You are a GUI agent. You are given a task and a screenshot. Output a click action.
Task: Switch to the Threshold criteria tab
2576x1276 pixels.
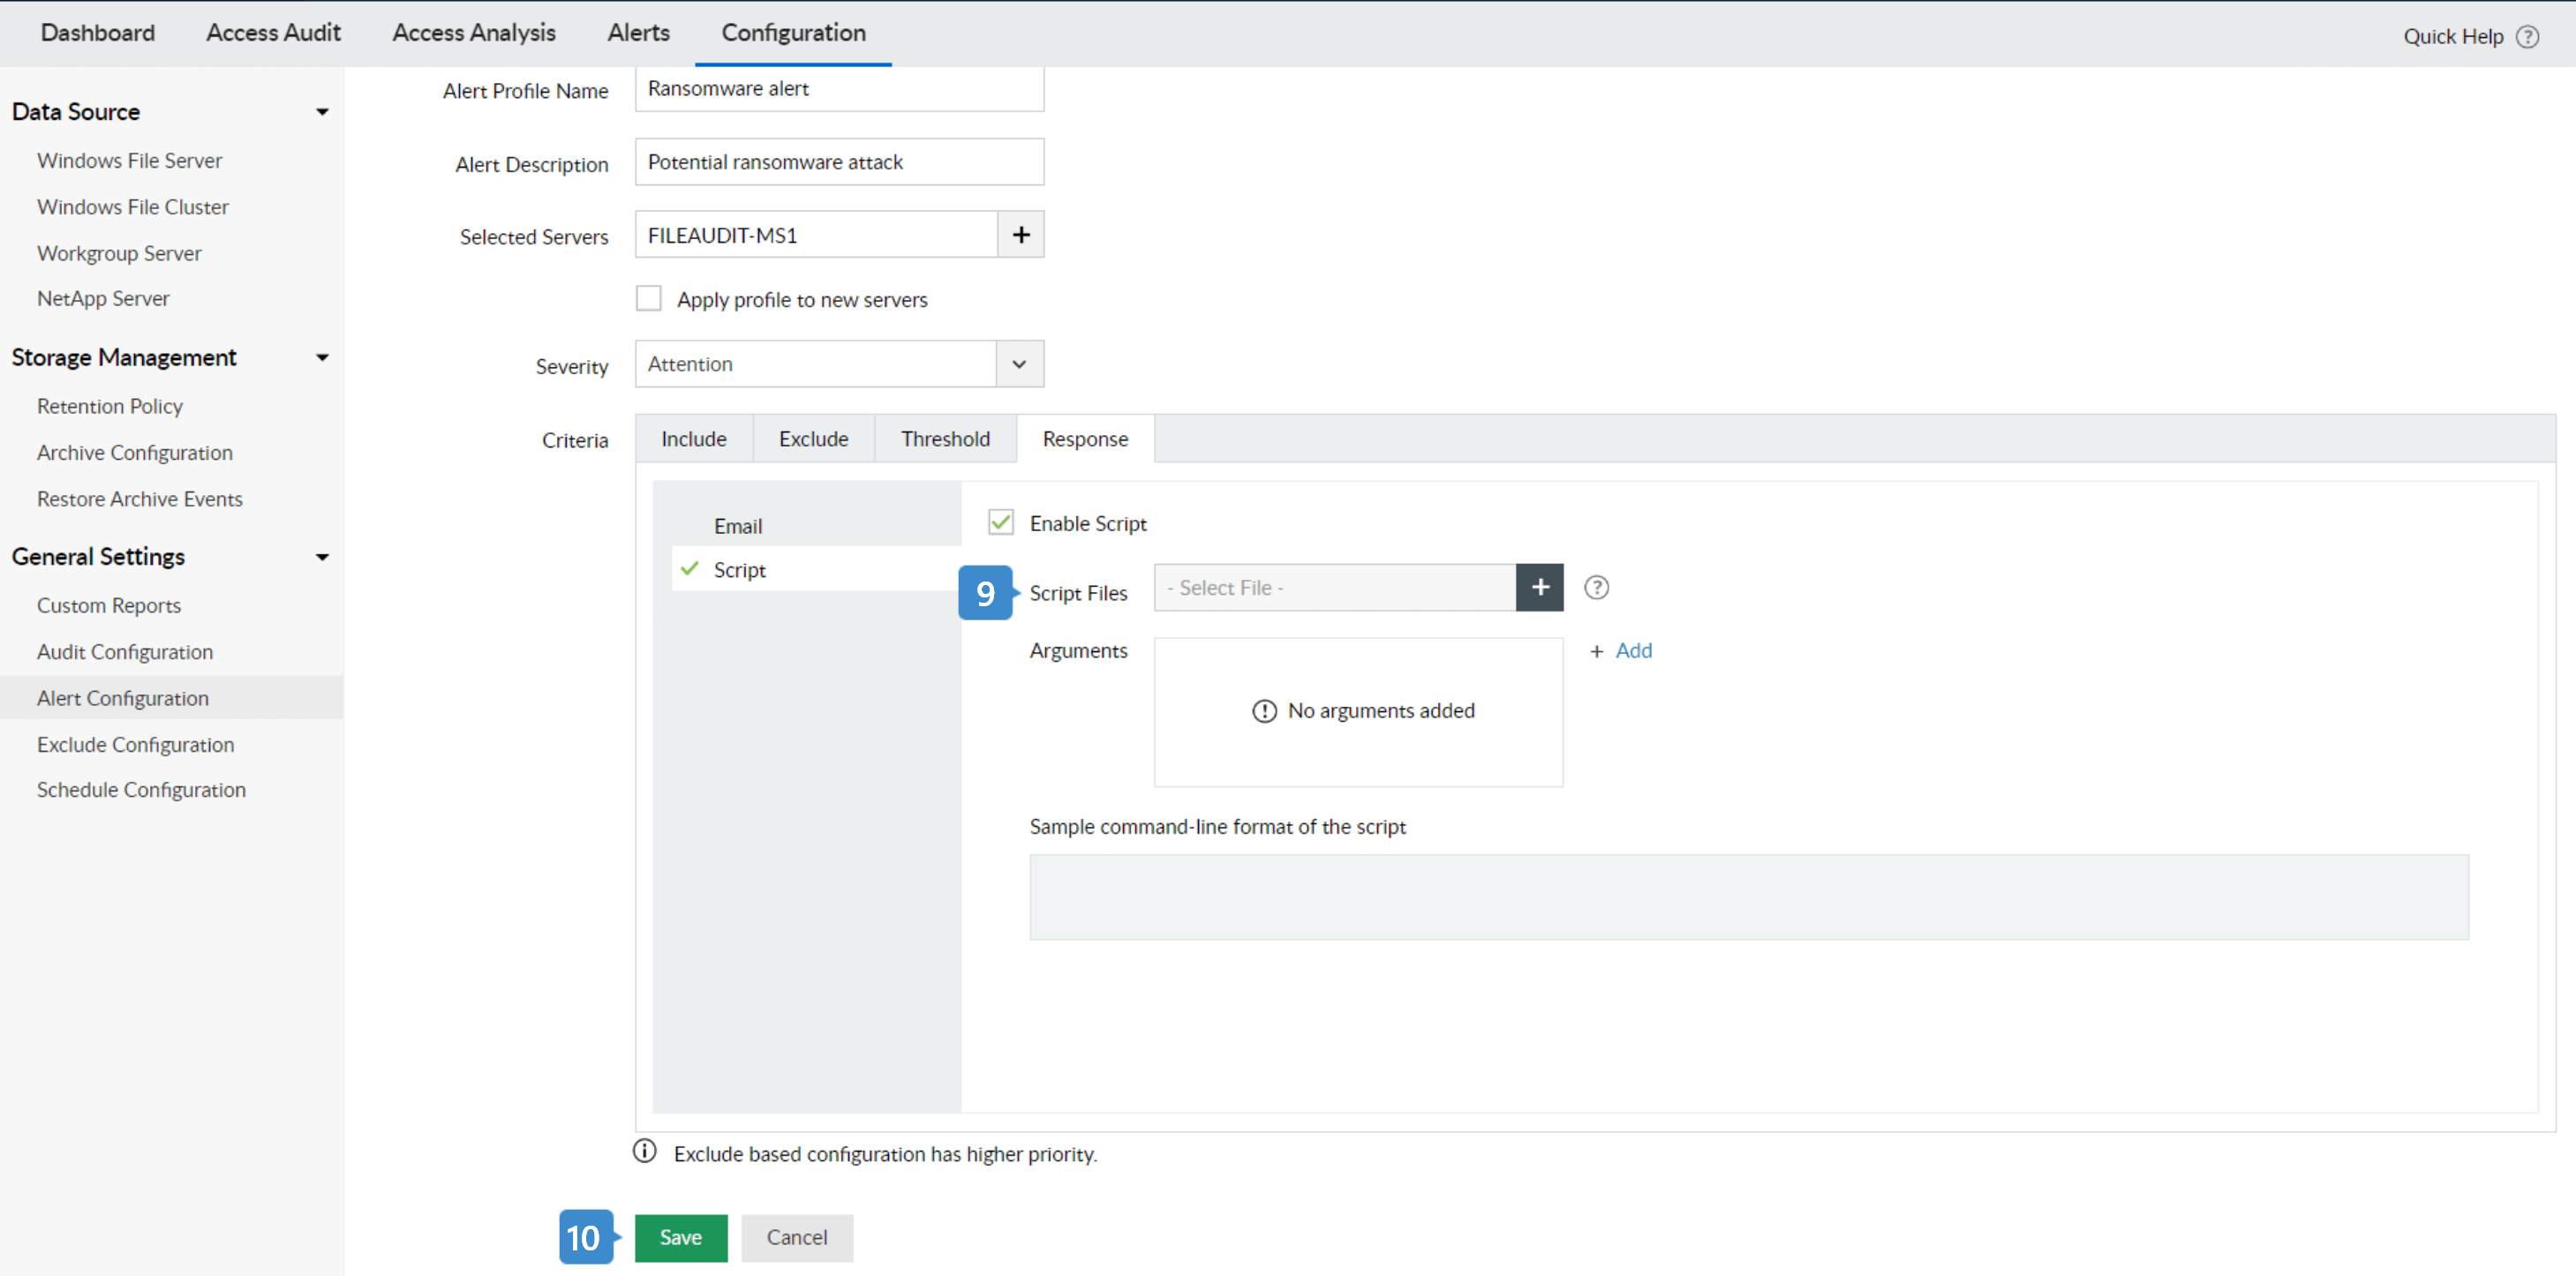945,439
